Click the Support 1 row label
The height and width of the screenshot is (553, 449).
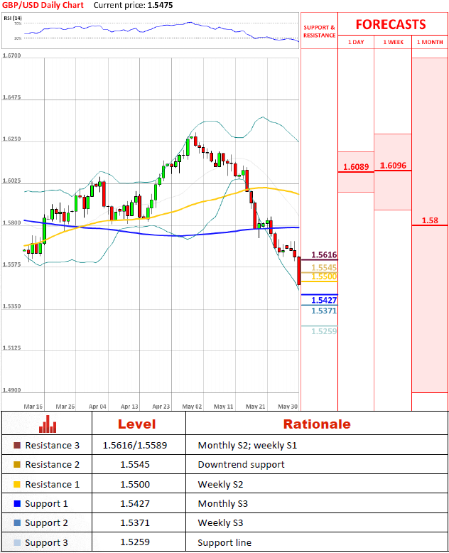pos(46,504)
